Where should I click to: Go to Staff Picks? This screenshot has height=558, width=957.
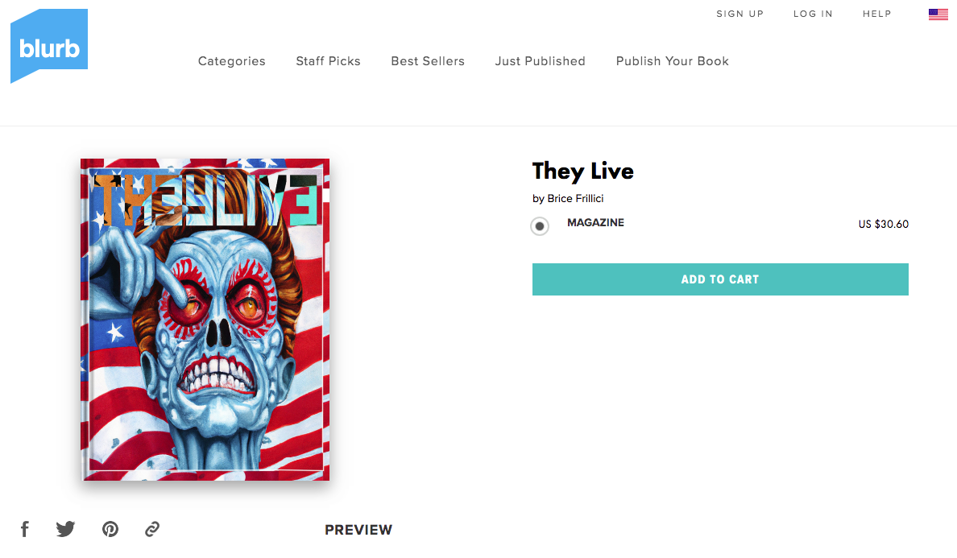tap(329, 61)
